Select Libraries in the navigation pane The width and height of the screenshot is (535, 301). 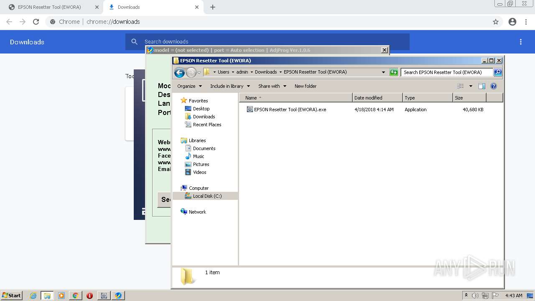(197, 140)
